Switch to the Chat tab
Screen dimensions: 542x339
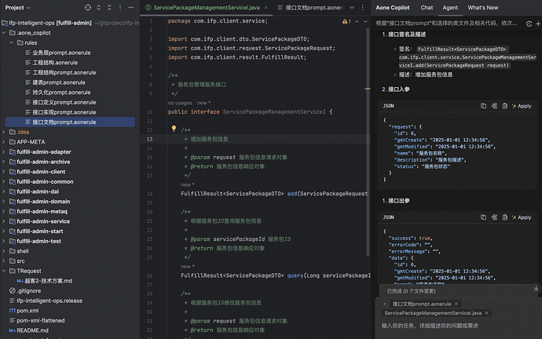427,7
